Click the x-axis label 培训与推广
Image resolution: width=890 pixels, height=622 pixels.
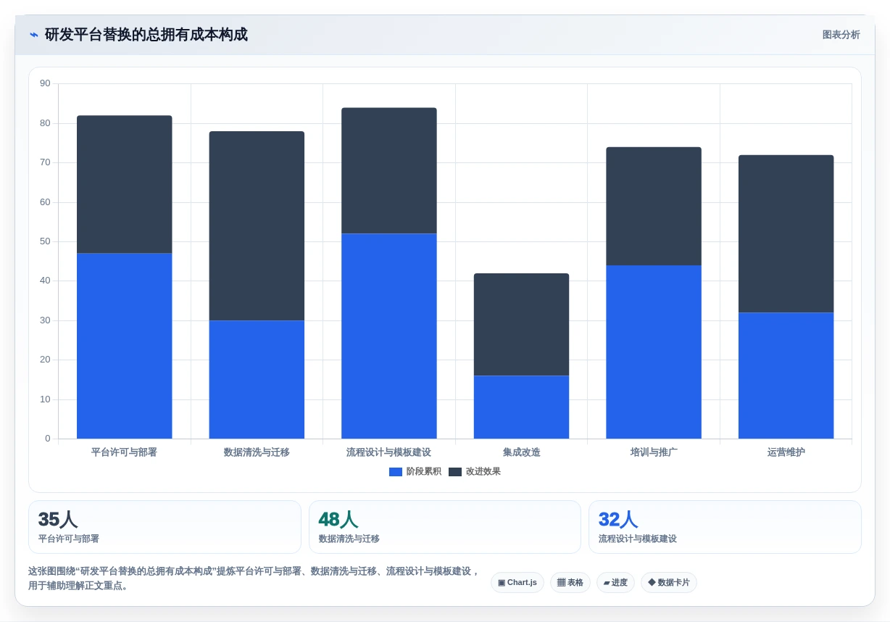(x=654, y=452)
